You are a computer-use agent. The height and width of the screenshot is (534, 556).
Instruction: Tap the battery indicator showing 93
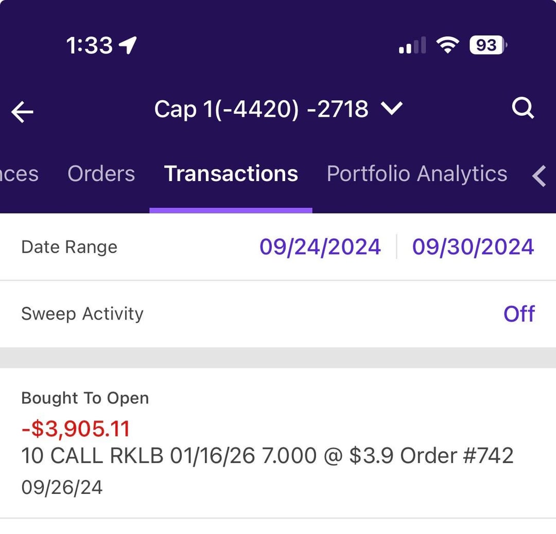pyautogui.click(x=488, y=45)
